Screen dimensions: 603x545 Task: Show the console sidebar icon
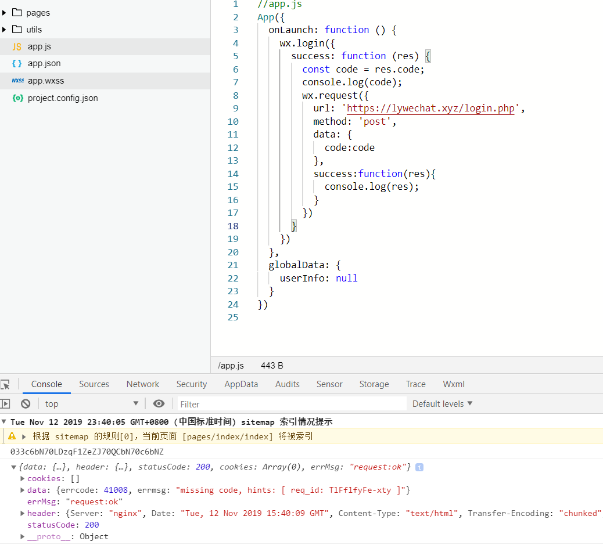click(5, 404)
